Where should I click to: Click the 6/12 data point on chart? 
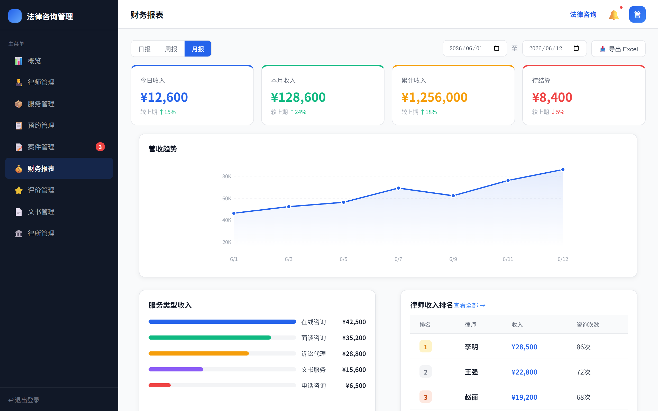(x=563, y=170)
